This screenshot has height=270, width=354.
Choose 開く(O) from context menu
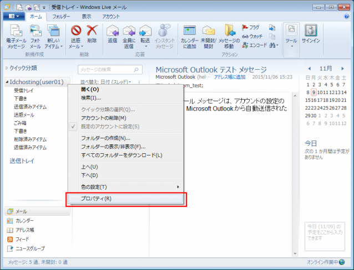(125, 90)
